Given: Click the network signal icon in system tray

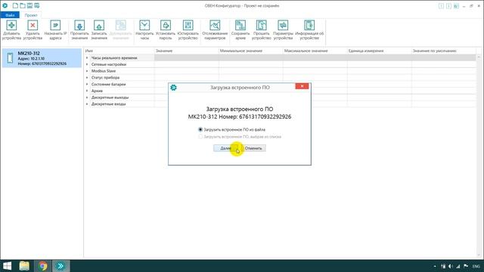Looking at the screenshot, I should (458, 266).
